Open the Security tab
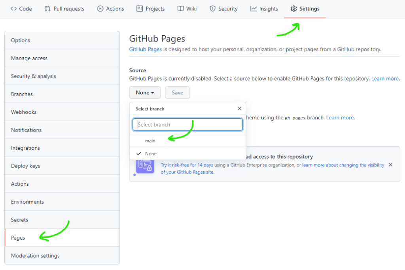Image resolution: width=405 pixels, height=270 pixels. point(224,9)
